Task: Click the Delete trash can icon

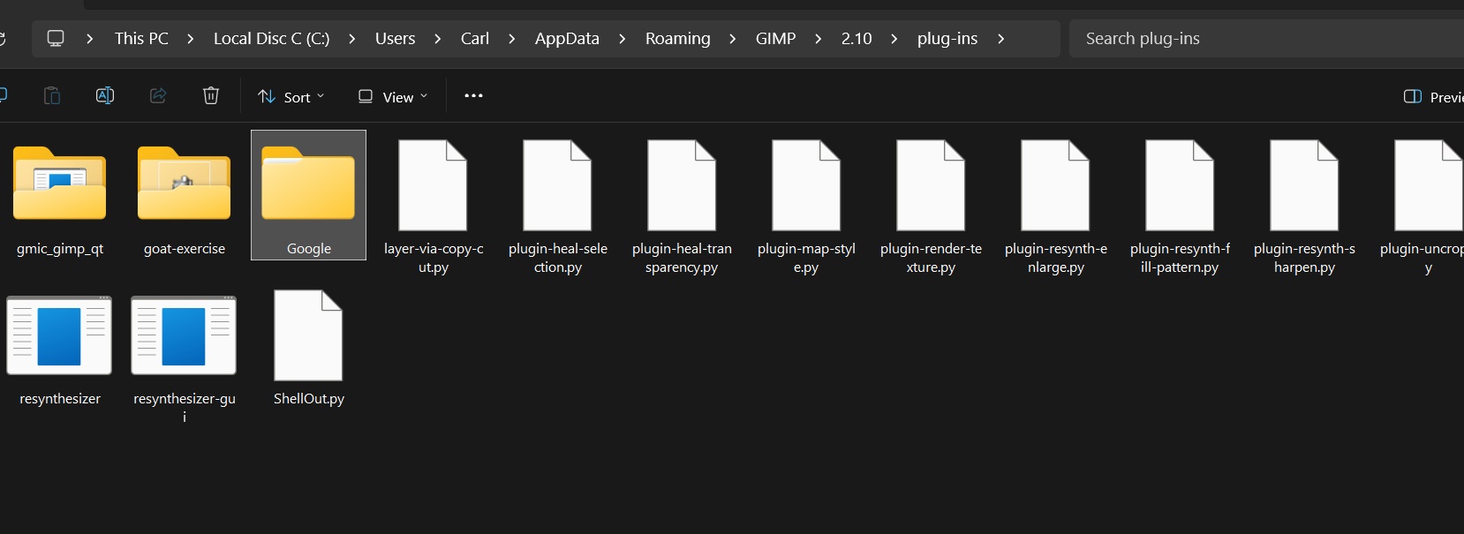Action: tap(211, 95)
